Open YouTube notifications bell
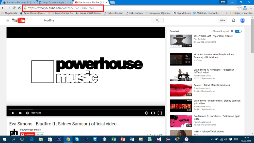The image size is (254, 143). [x=234, y=20]
